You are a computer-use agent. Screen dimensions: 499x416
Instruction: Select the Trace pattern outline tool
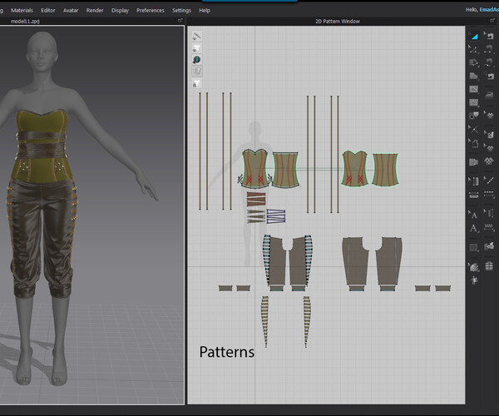[x=473, y=143]
